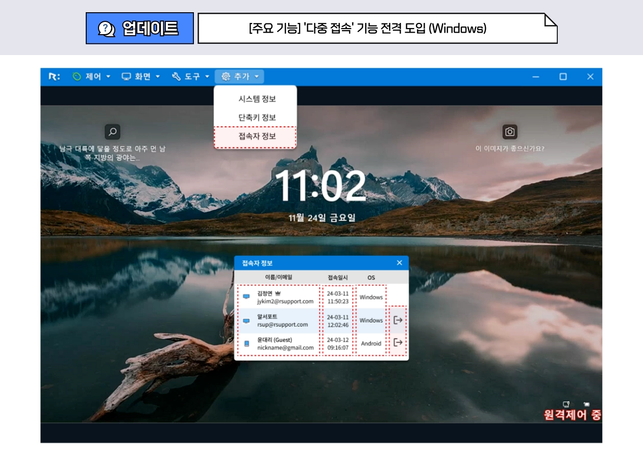
Task: Select 시스템 정보 from the dropdown
Action: pyautogui.click(x=257, y=99)
